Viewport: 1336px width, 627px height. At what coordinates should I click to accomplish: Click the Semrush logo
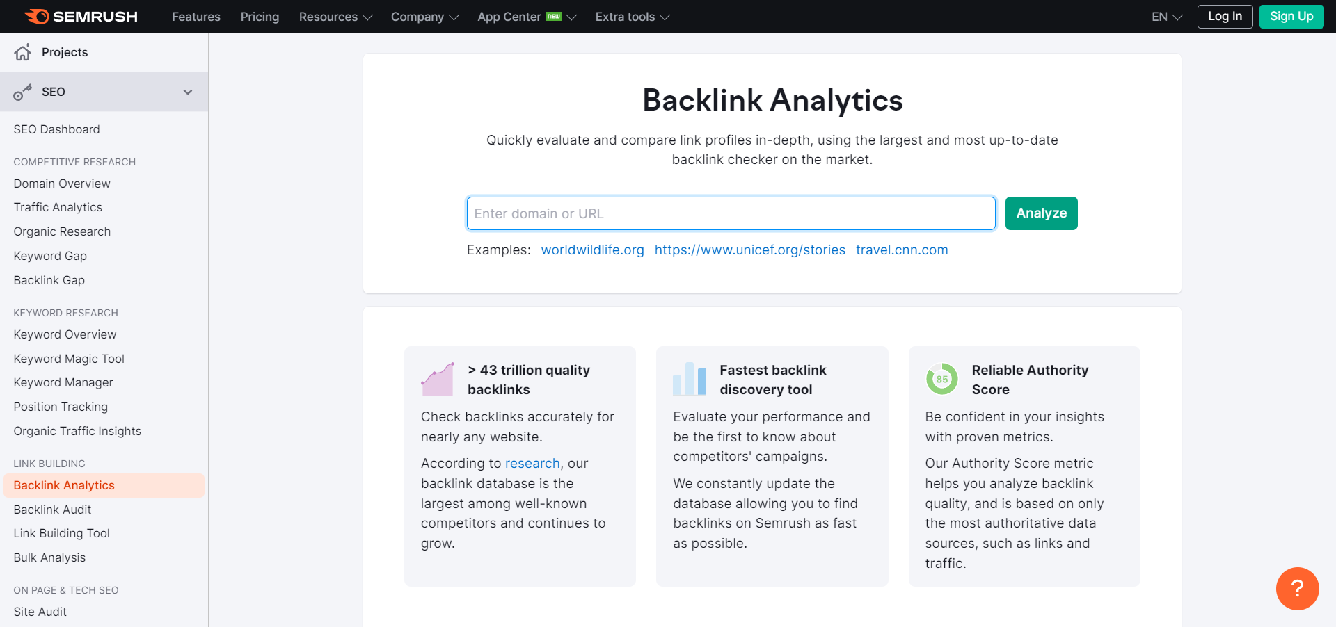pos(81,17)
